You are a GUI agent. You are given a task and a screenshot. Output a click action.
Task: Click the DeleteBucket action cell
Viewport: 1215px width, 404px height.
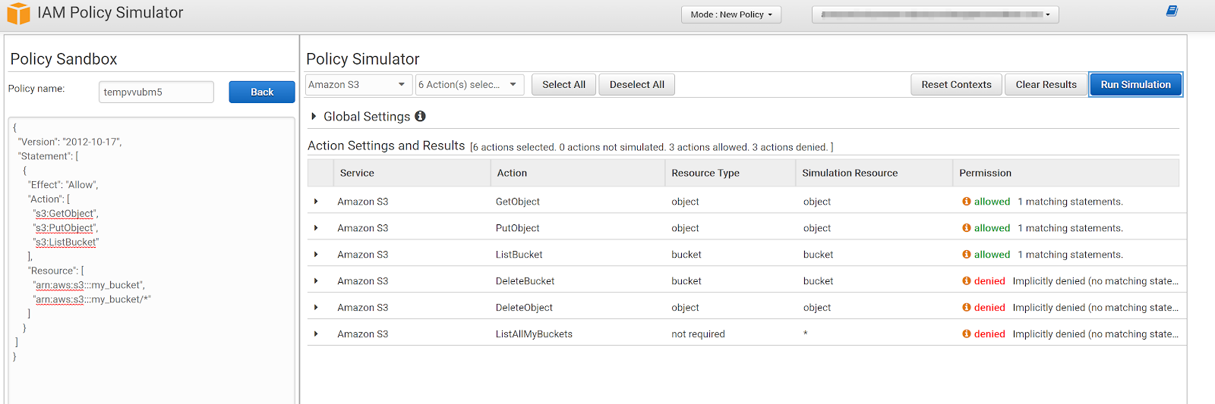pyautogui.click(x=525, y=281)
